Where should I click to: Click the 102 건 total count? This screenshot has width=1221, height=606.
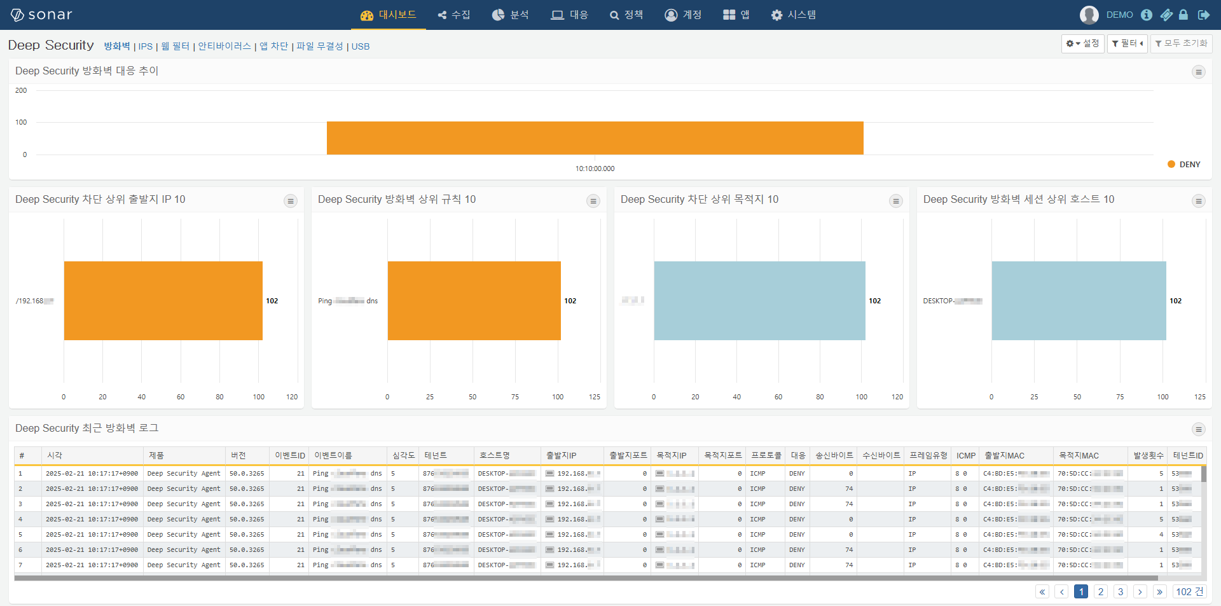click(1189, 591)
